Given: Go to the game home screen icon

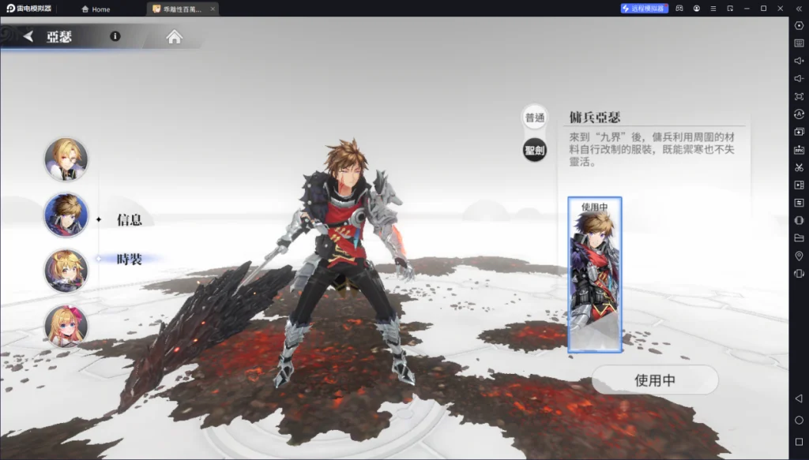Looking at the screenshot, I should pyautogui.click(x=175, y=36).
